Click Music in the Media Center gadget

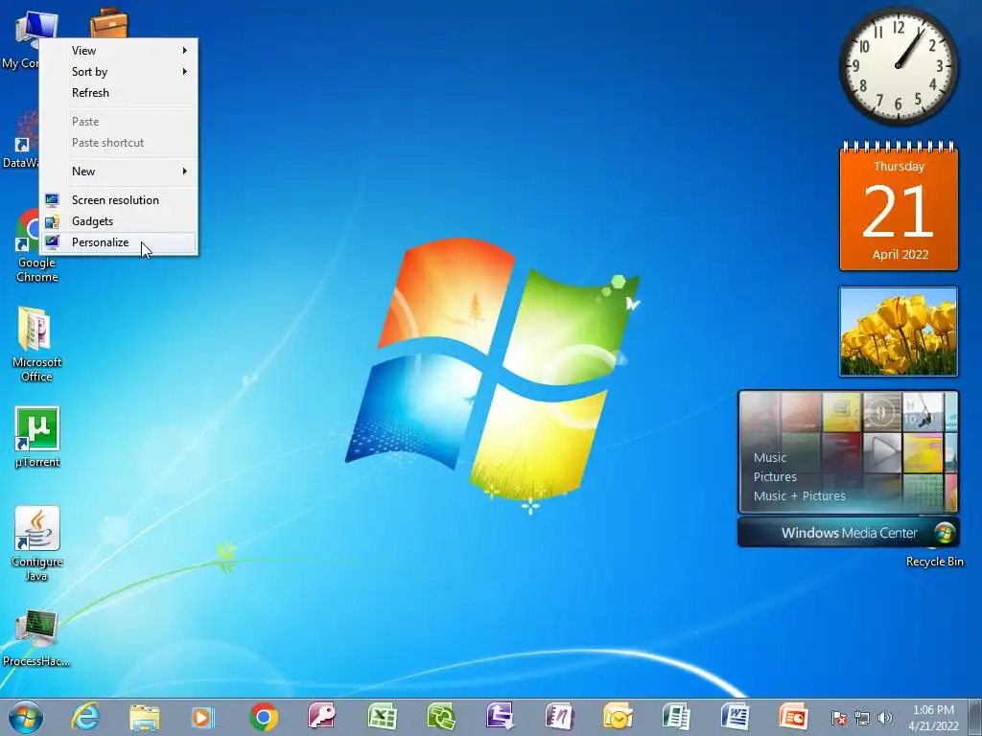pos(770,457)
